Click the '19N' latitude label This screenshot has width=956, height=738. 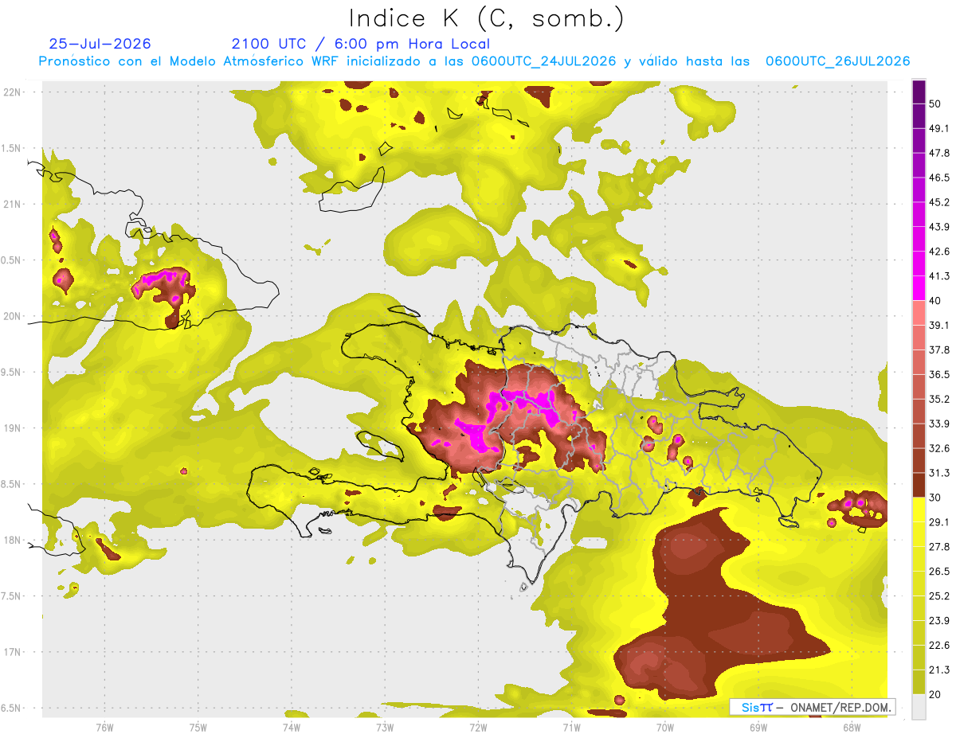(x=12, y=428)
